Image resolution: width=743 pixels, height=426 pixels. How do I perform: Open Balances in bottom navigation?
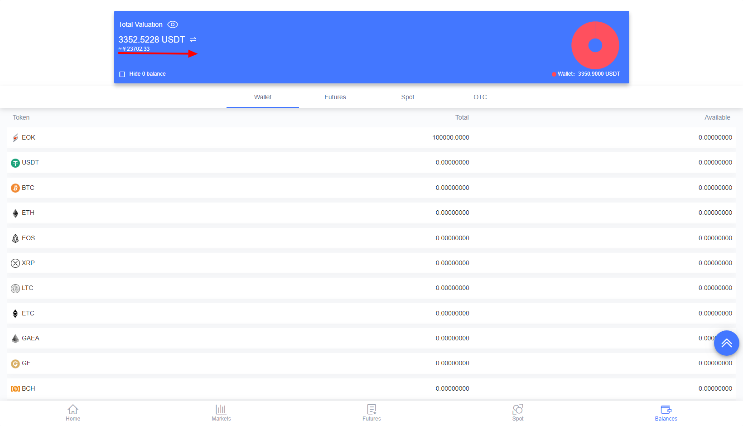[666, 413]
